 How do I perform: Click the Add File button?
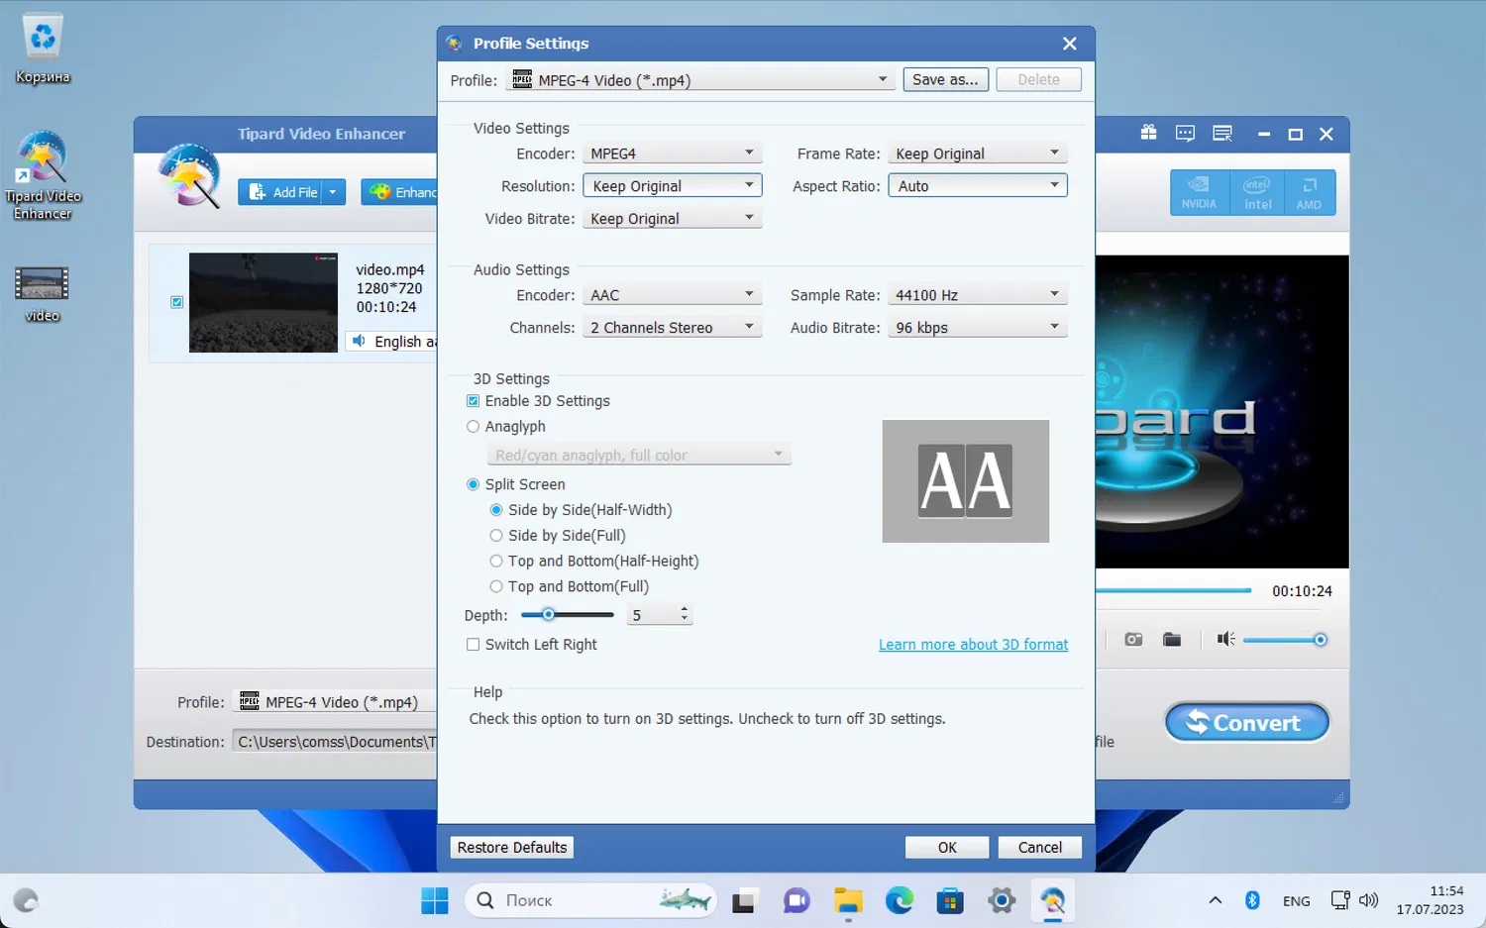pyautogui.click(x=281, y=192)
